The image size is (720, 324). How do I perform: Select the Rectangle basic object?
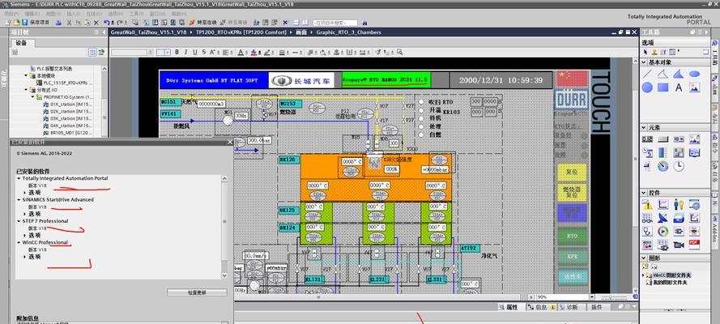click(662, 87)
